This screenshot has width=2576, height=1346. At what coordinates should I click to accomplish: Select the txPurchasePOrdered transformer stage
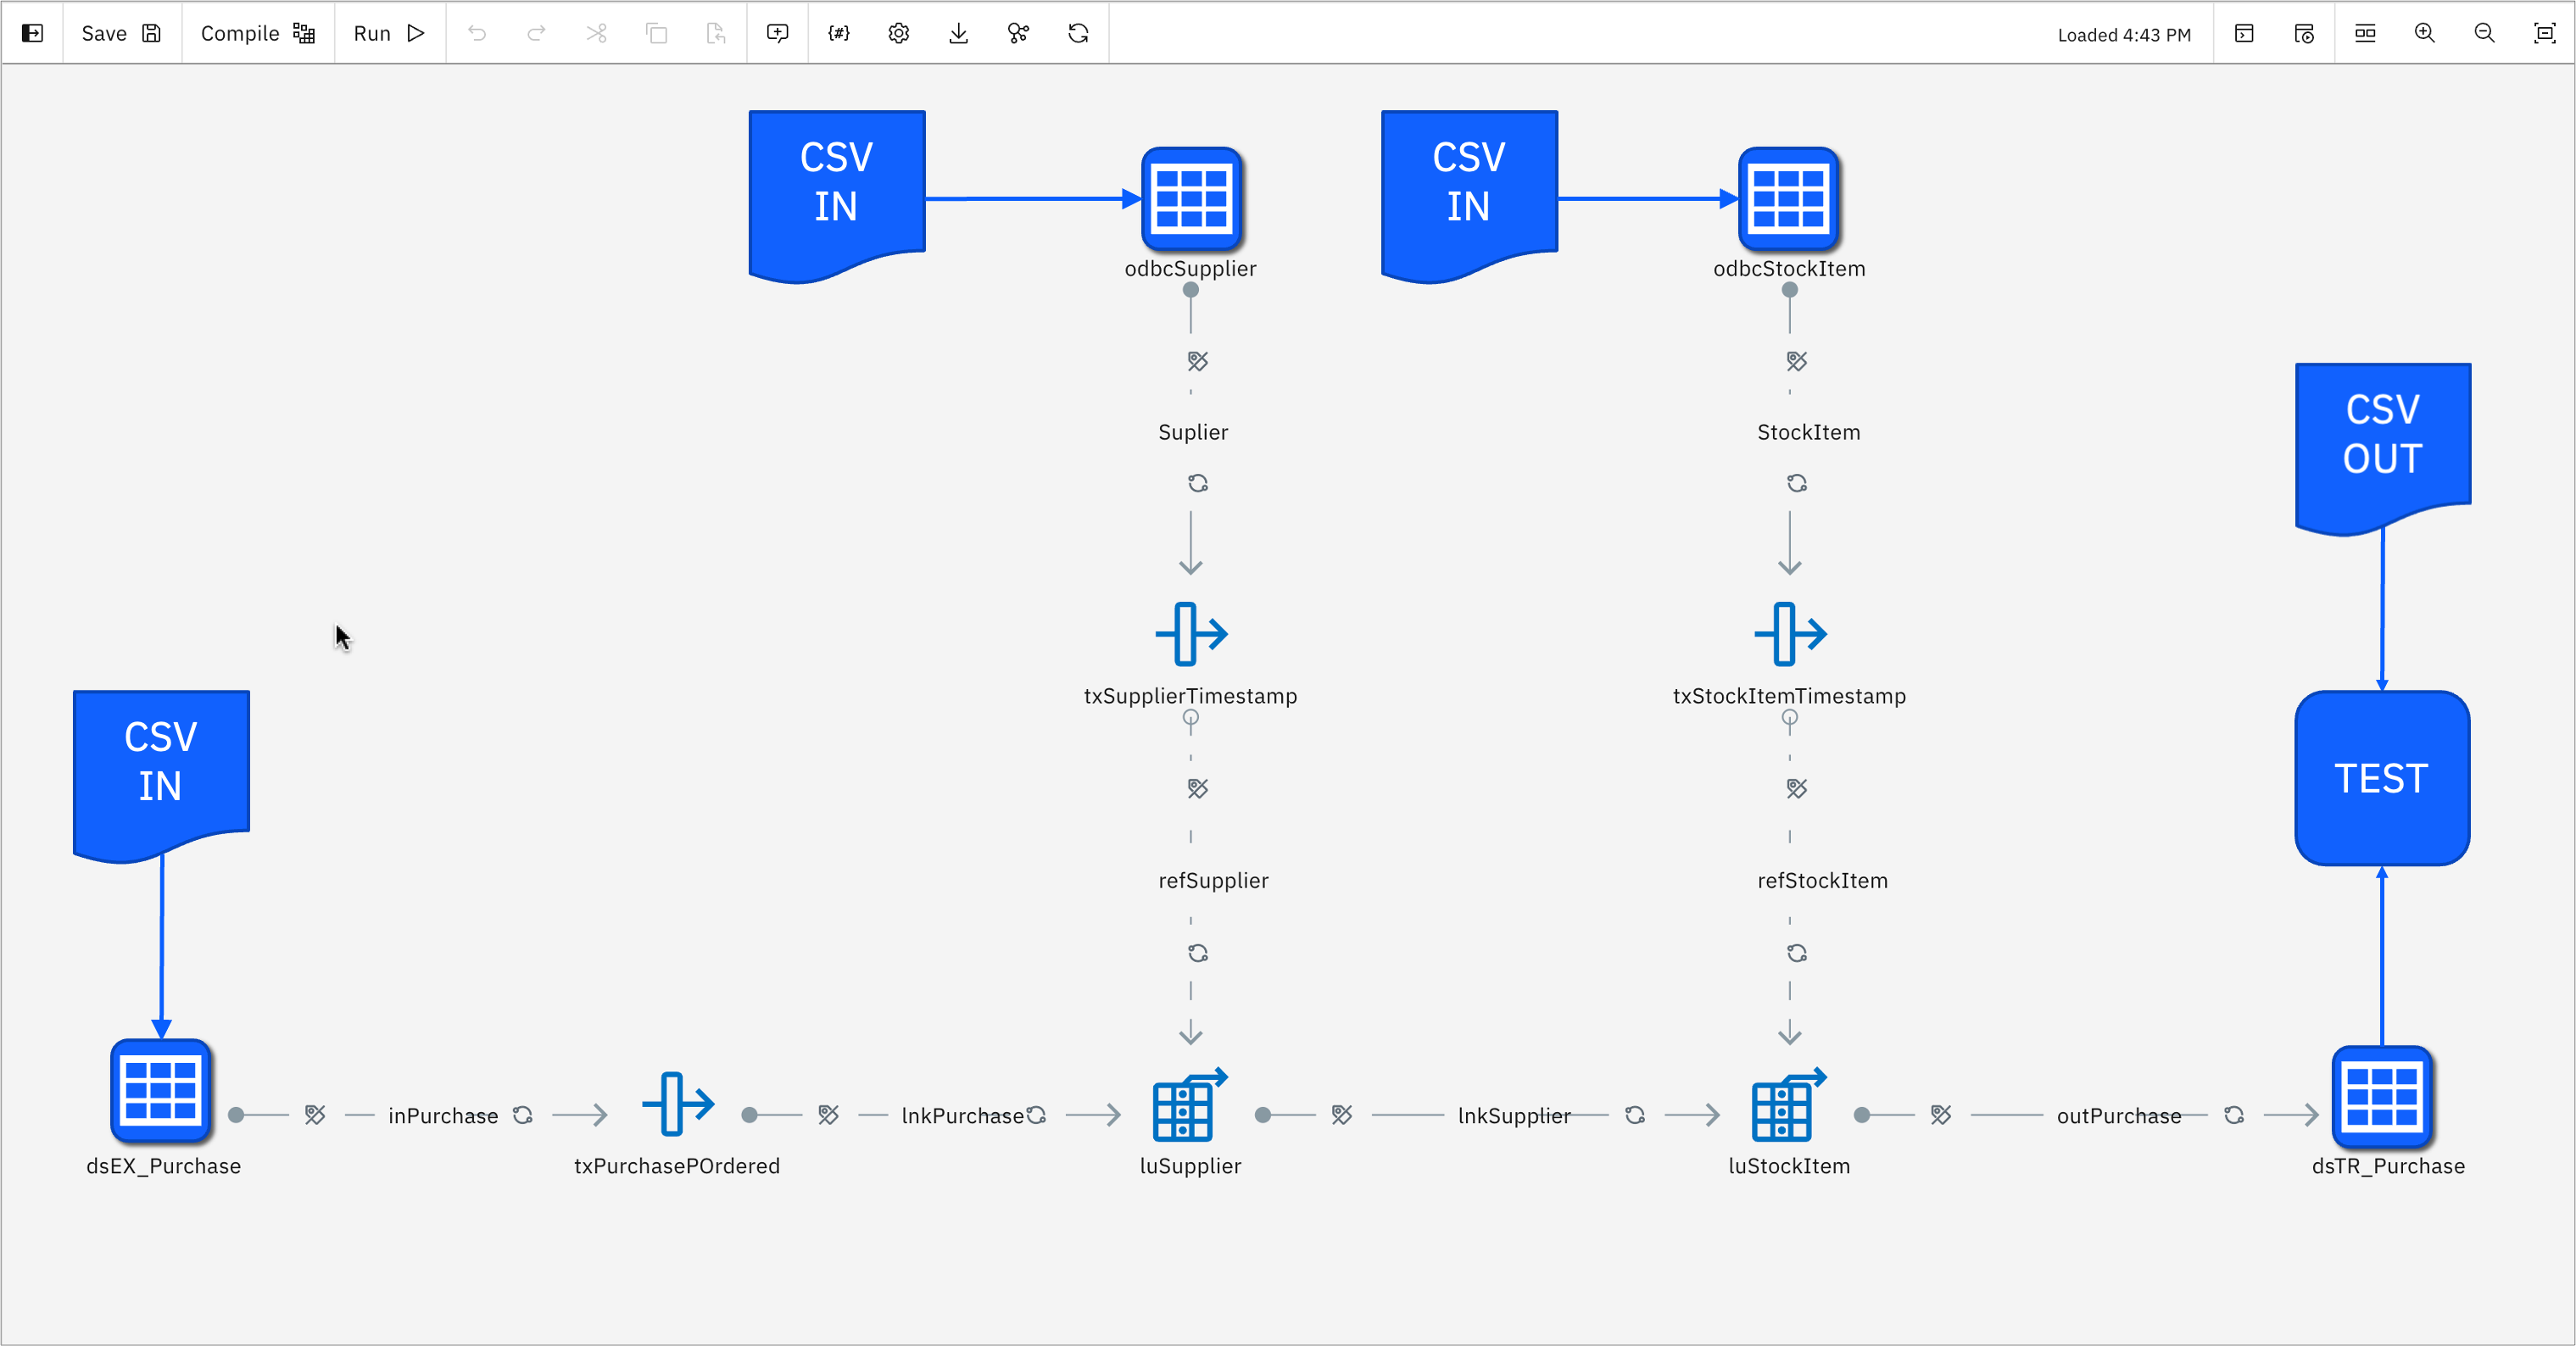(x=677, y=1105)
